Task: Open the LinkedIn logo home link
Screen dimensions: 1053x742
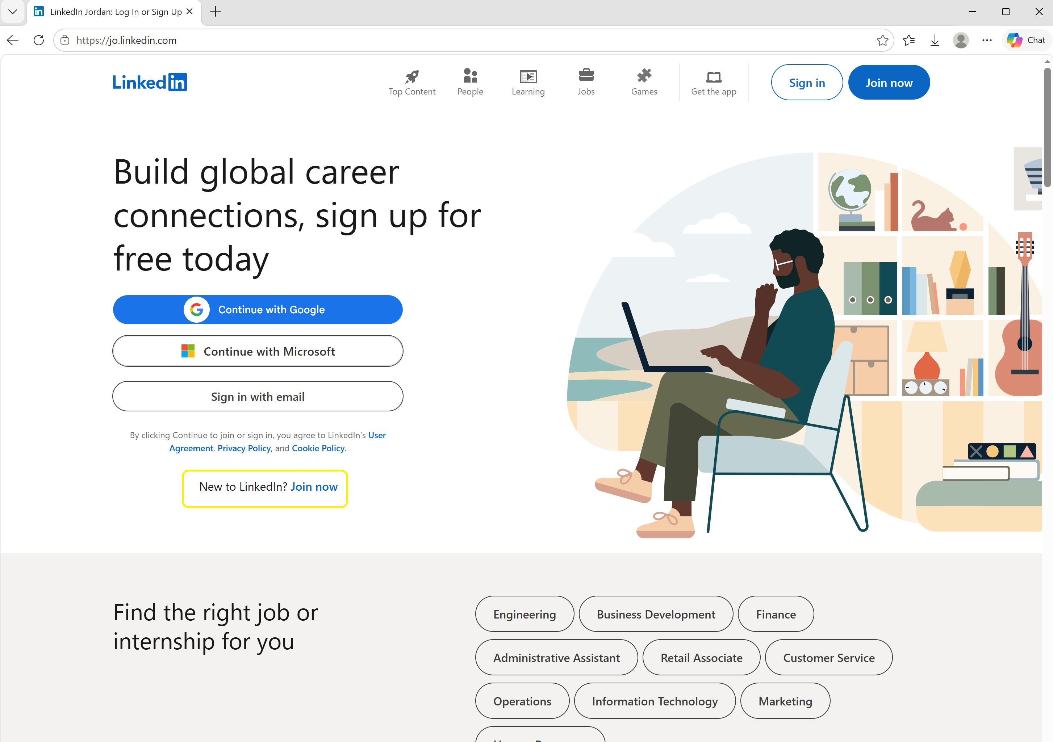Action: [150, 82]
